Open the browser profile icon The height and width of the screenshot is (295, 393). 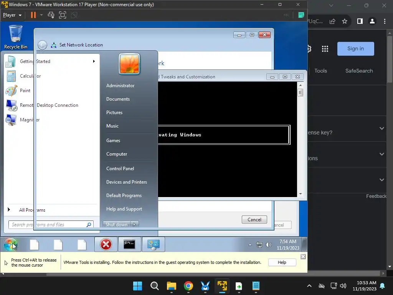(x=372, y=22)
